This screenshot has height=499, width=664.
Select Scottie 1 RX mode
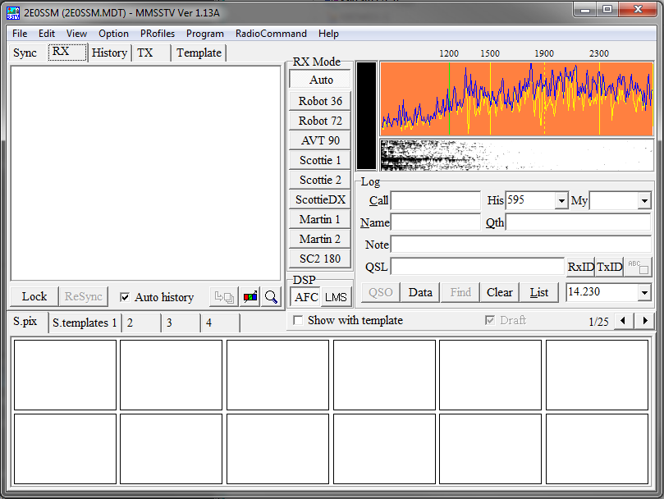320,160
